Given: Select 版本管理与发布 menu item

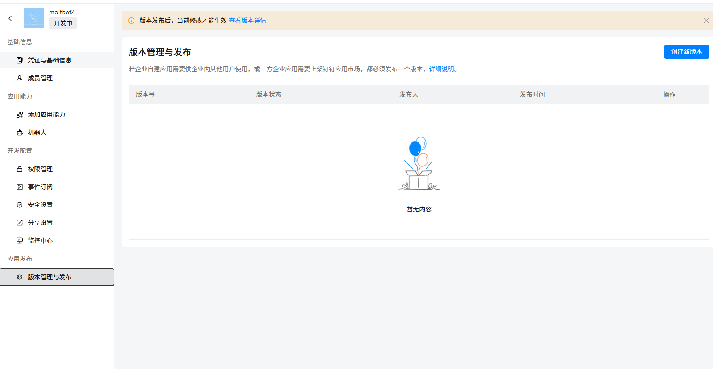Looking at the screenshot, I should (49, 277).
